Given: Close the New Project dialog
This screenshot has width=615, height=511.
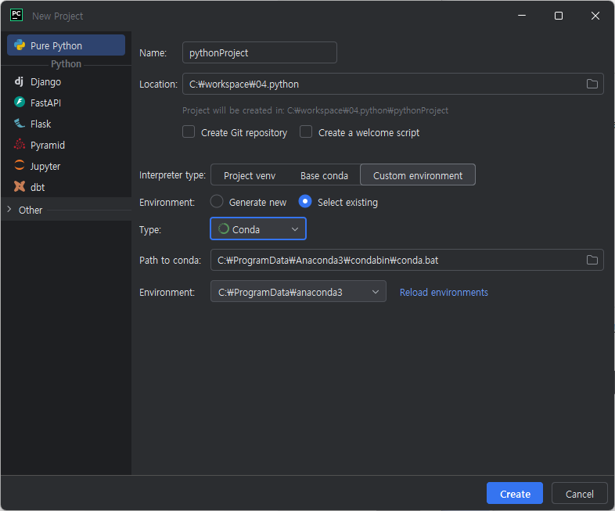Looking at the screenshot, I should click(x=595, y=16).
